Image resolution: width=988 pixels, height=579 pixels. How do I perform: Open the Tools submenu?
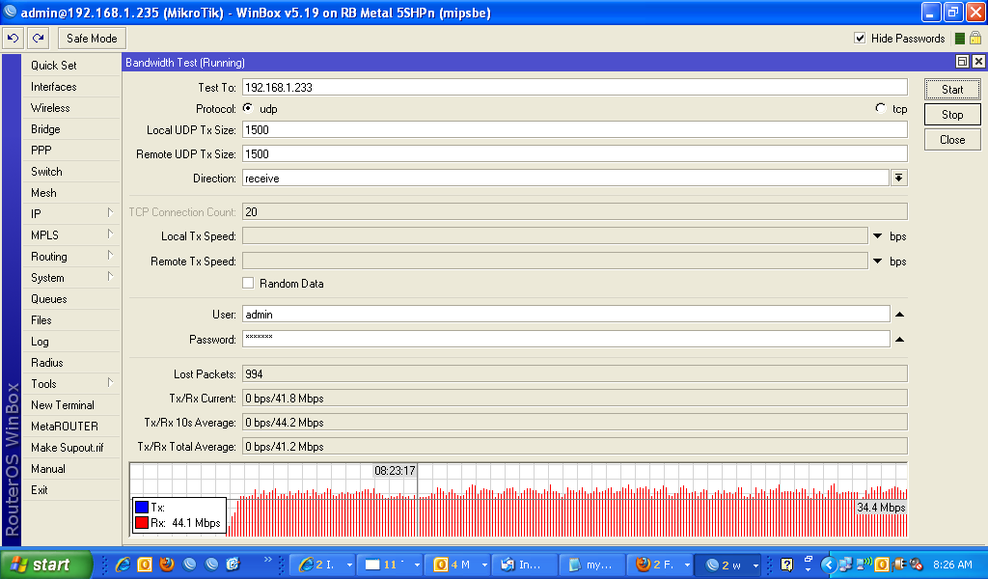(71, 383)
